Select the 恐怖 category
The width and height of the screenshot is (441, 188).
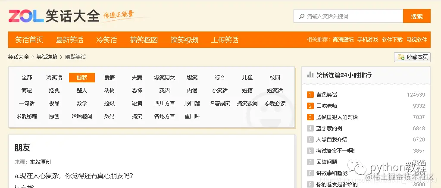pos(137,91)
